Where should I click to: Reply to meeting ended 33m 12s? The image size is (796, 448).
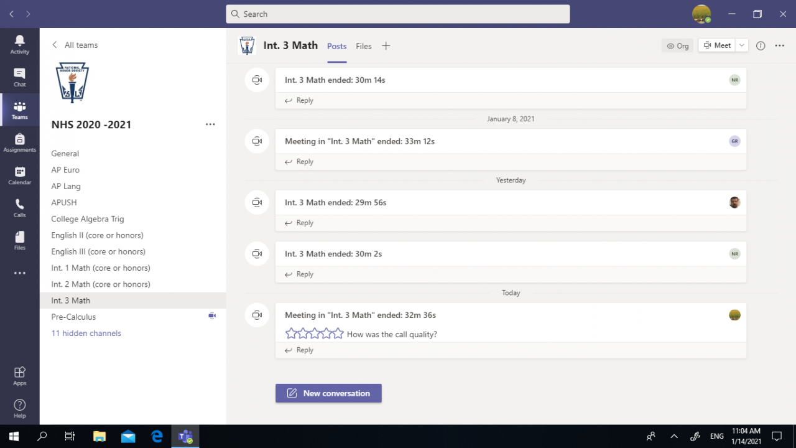[x=299, y=162]
